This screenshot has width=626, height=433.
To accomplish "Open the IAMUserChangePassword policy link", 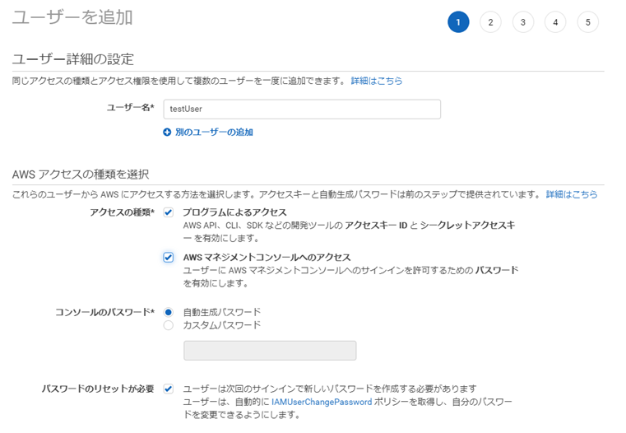I will pos(322,402).
